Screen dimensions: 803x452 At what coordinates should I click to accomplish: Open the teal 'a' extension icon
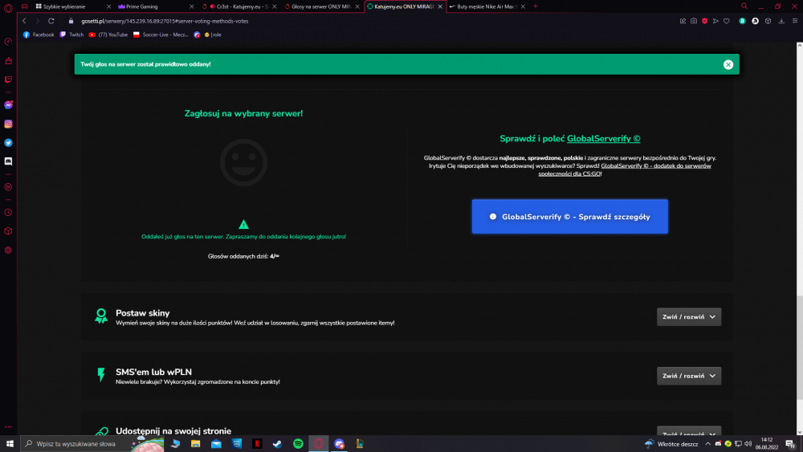coord(742,21)
